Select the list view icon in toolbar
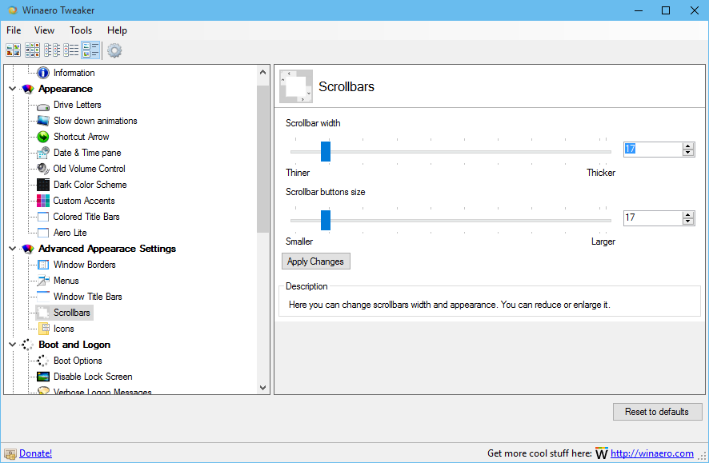This screenshot has height=463, width=709. coord(51,50)
